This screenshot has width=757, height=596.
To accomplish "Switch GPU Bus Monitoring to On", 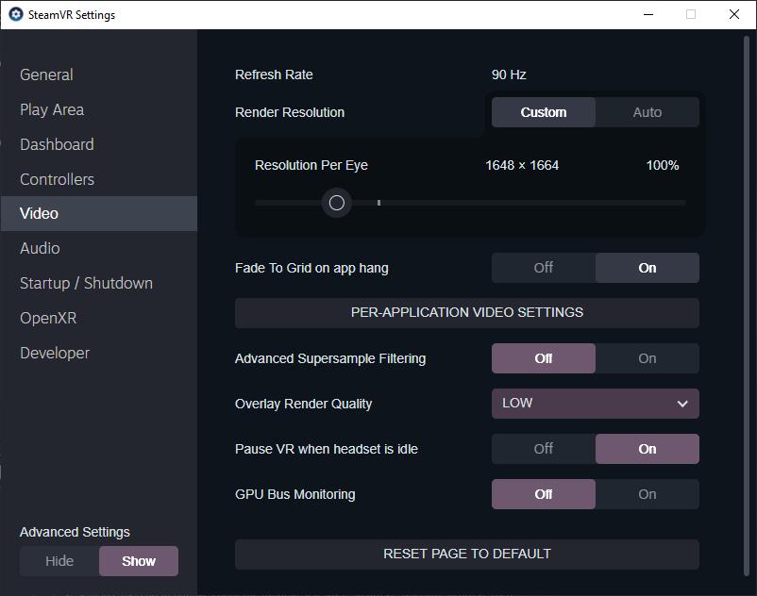I will click(x=647, y=494).
